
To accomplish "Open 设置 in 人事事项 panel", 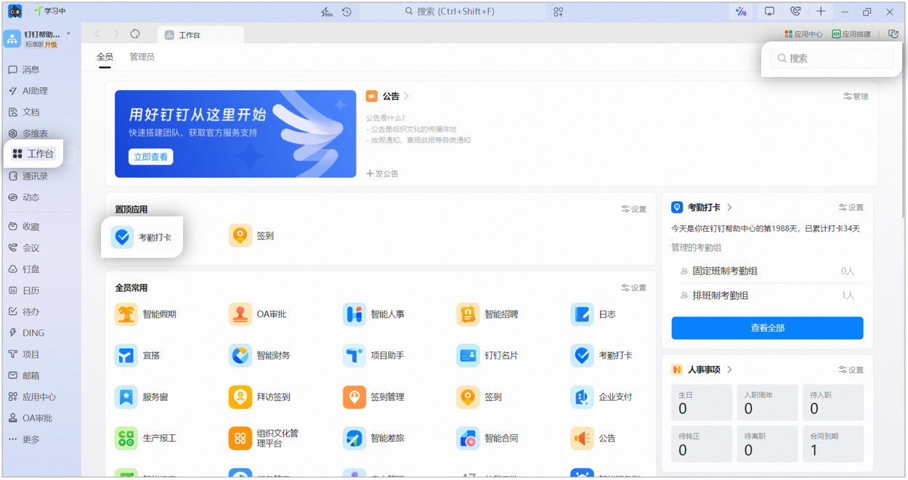I will tap(851, 370).
